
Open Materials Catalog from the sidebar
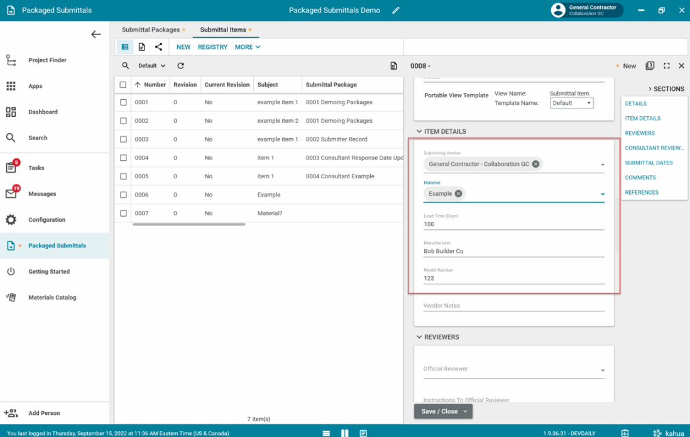[x=52, y=298]
